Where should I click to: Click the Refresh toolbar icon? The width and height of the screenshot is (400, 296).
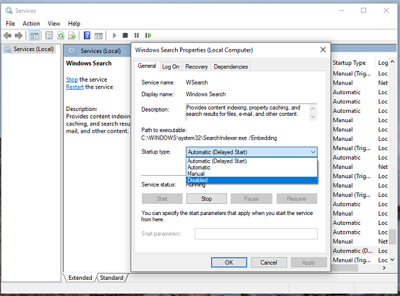(61, 36)
